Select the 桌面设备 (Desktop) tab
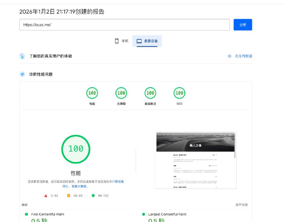 coord(147,41)
